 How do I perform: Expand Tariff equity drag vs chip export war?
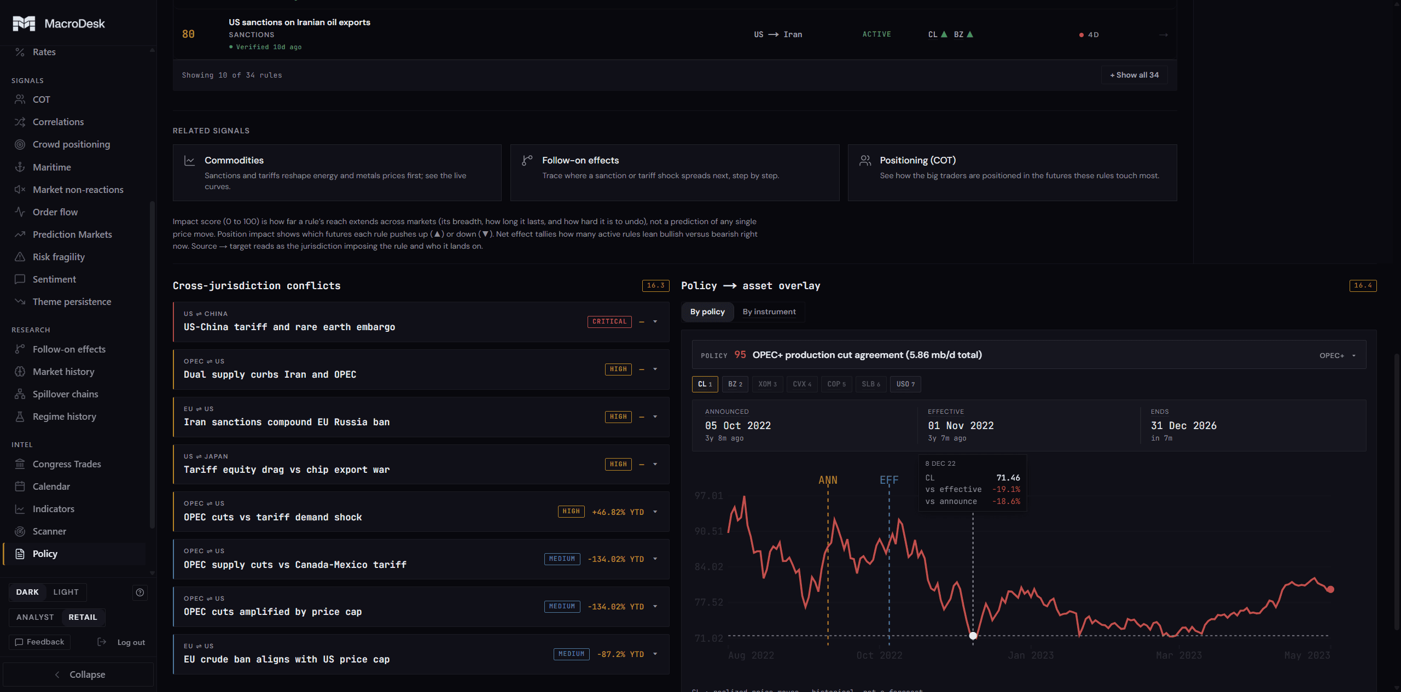click(655, 465)
